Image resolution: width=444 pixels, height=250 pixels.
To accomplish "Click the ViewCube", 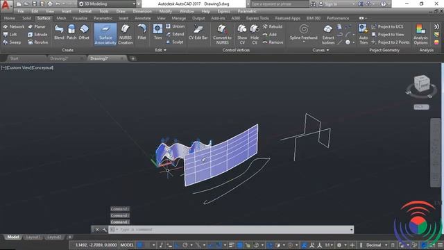I will point(422,83).
